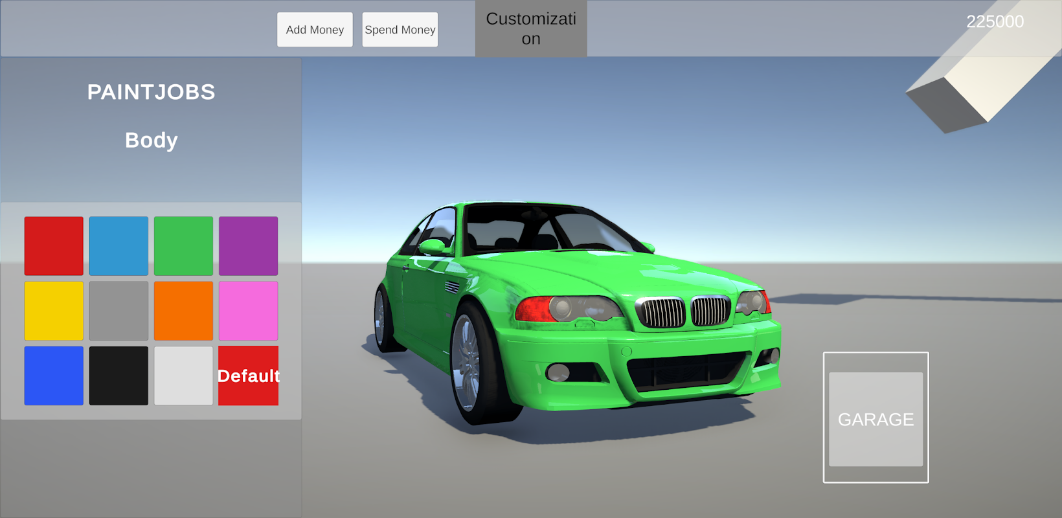Select the royal blue paint swatch
The image size is (1062, 518).
[x=54, y=376]
